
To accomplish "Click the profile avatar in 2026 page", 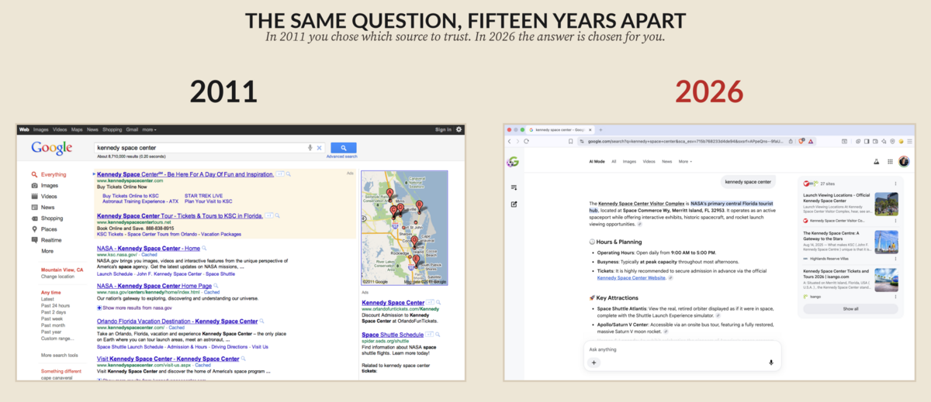I will [x=904, y=162].
